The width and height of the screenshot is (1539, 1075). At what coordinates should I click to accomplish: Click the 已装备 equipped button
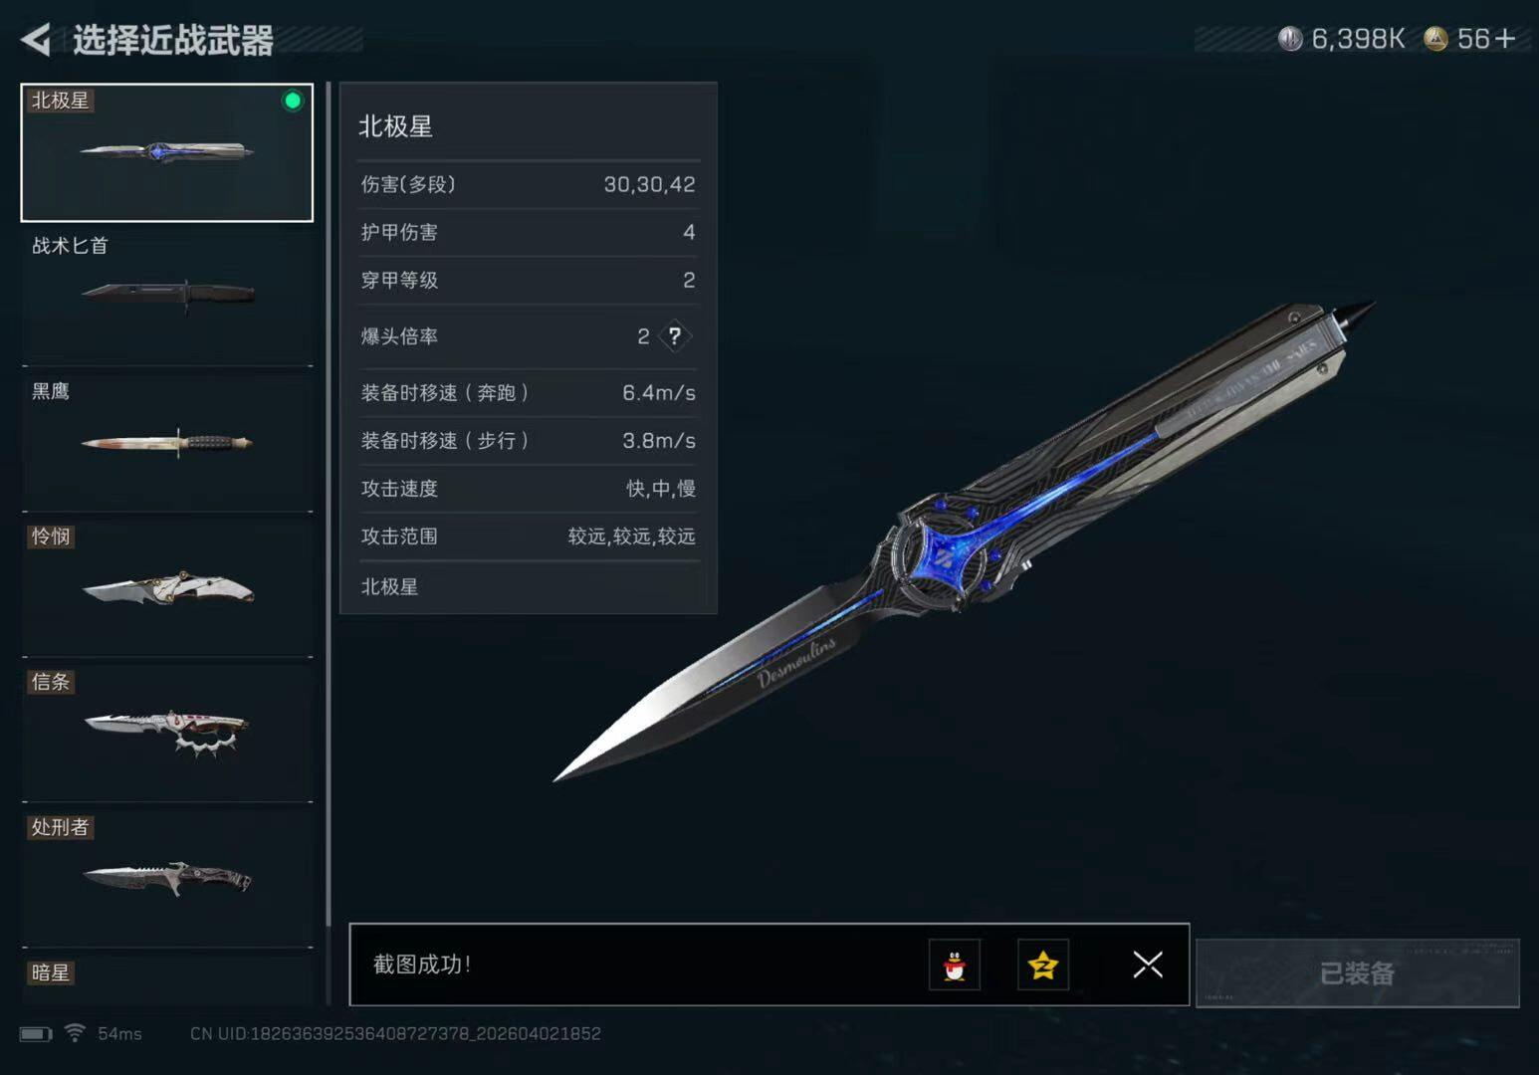click(1358, 972)
